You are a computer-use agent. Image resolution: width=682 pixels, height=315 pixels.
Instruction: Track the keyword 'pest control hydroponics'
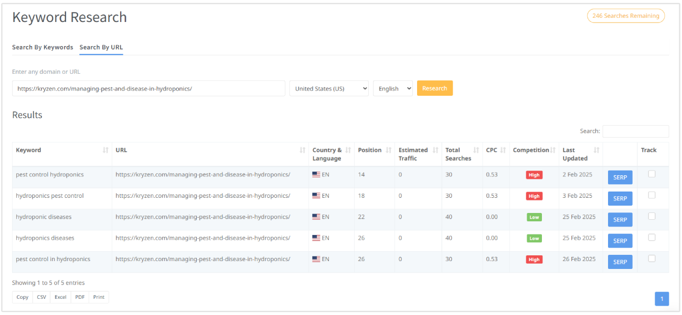(652, 173)
